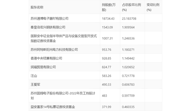
Task: Click the 持股数(万股) column header
Action: point(109,7)
